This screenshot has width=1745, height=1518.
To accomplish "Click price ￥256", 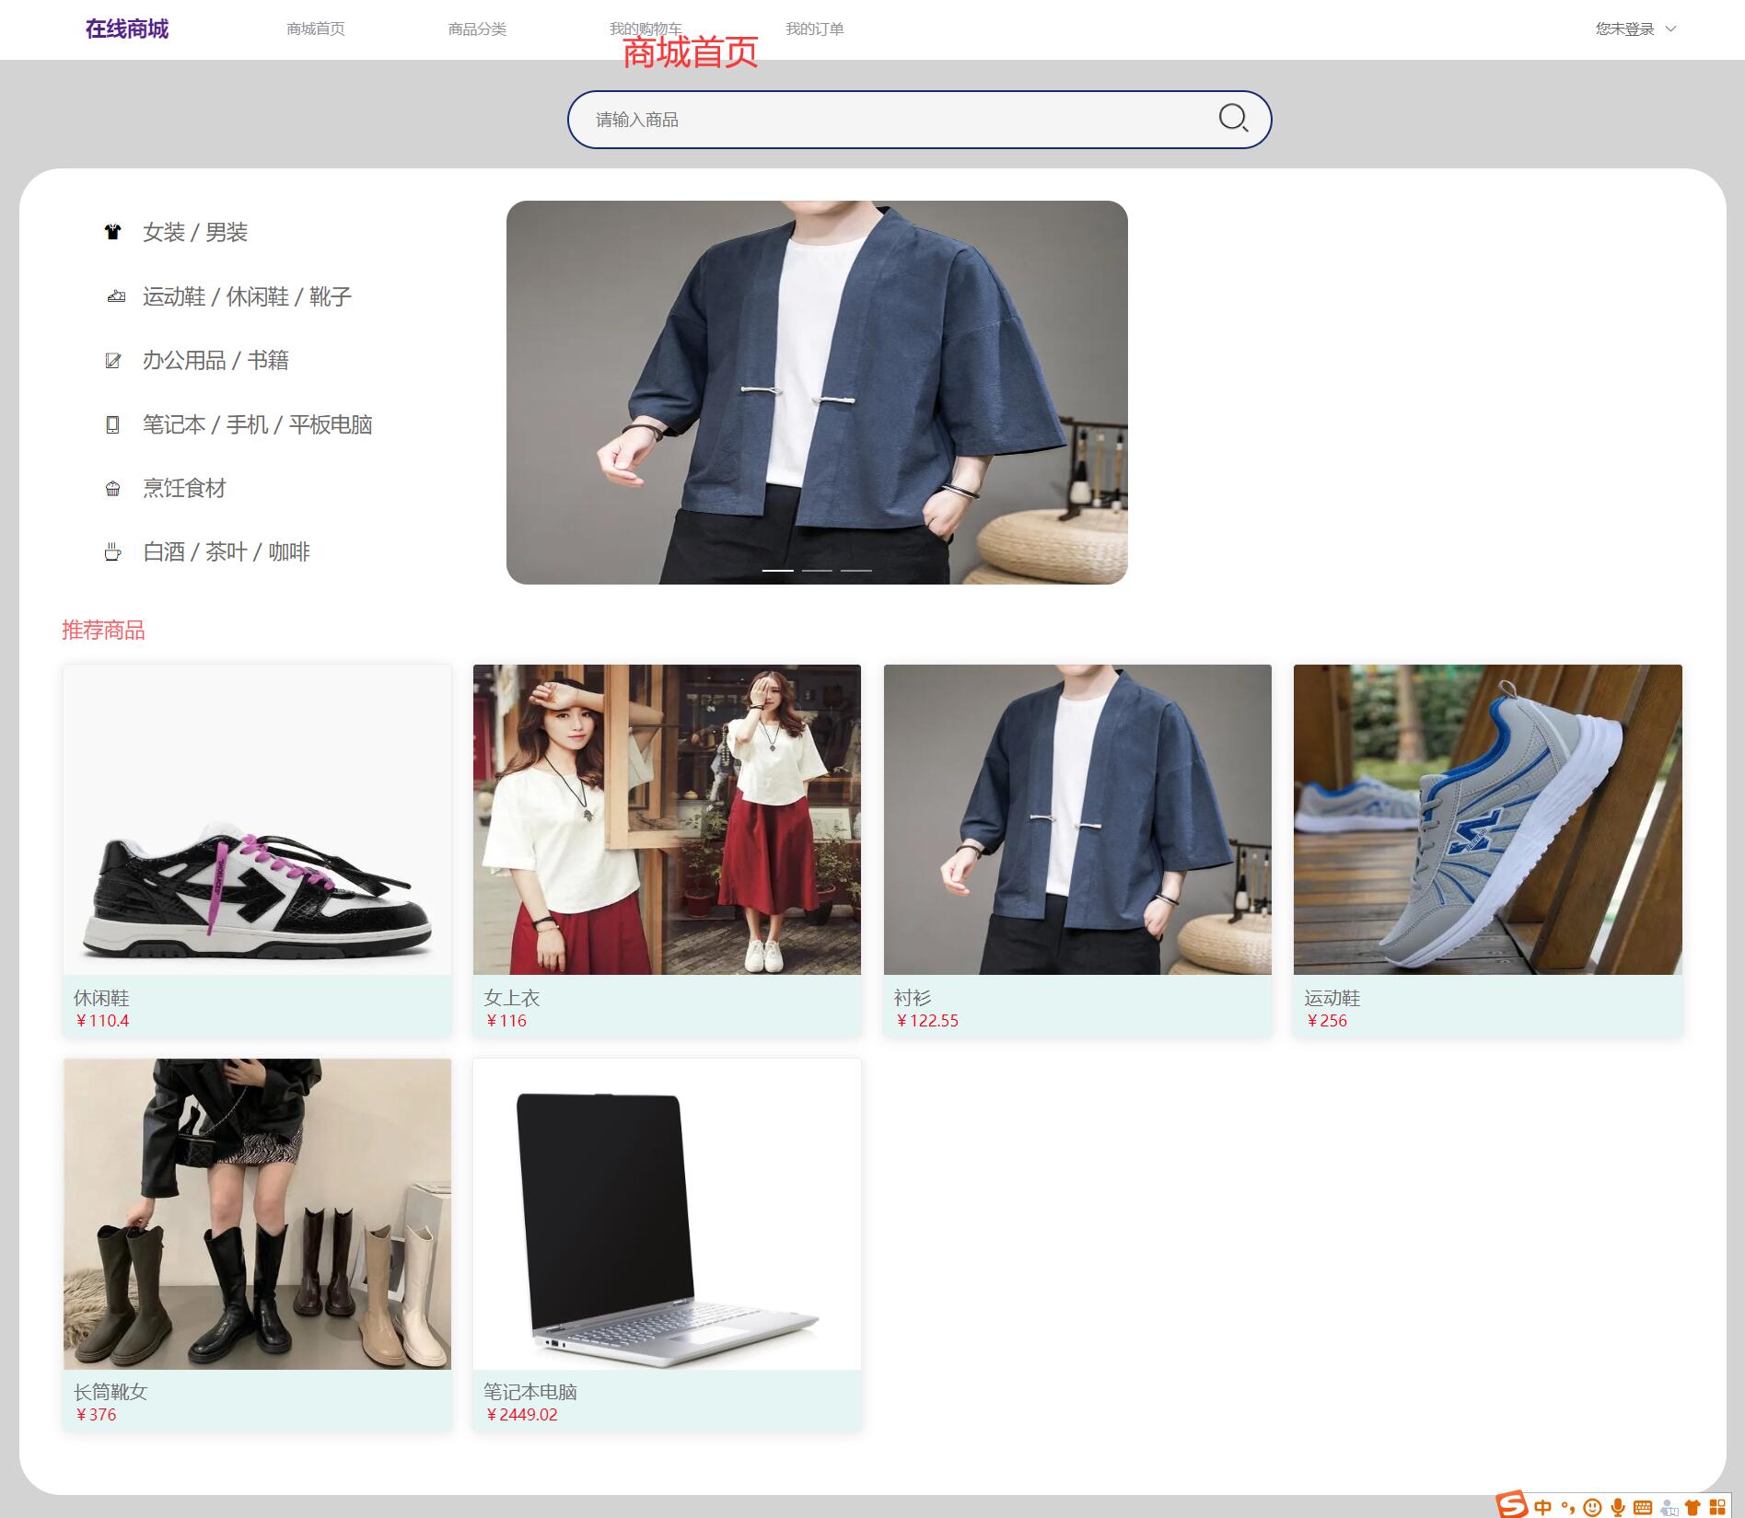I will [x=1326, y=1021].
